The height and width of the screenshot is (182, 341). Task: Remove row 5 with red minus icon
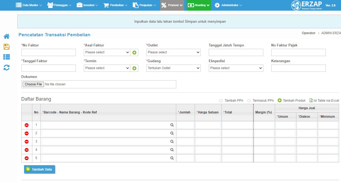click(x=27, y=158)
